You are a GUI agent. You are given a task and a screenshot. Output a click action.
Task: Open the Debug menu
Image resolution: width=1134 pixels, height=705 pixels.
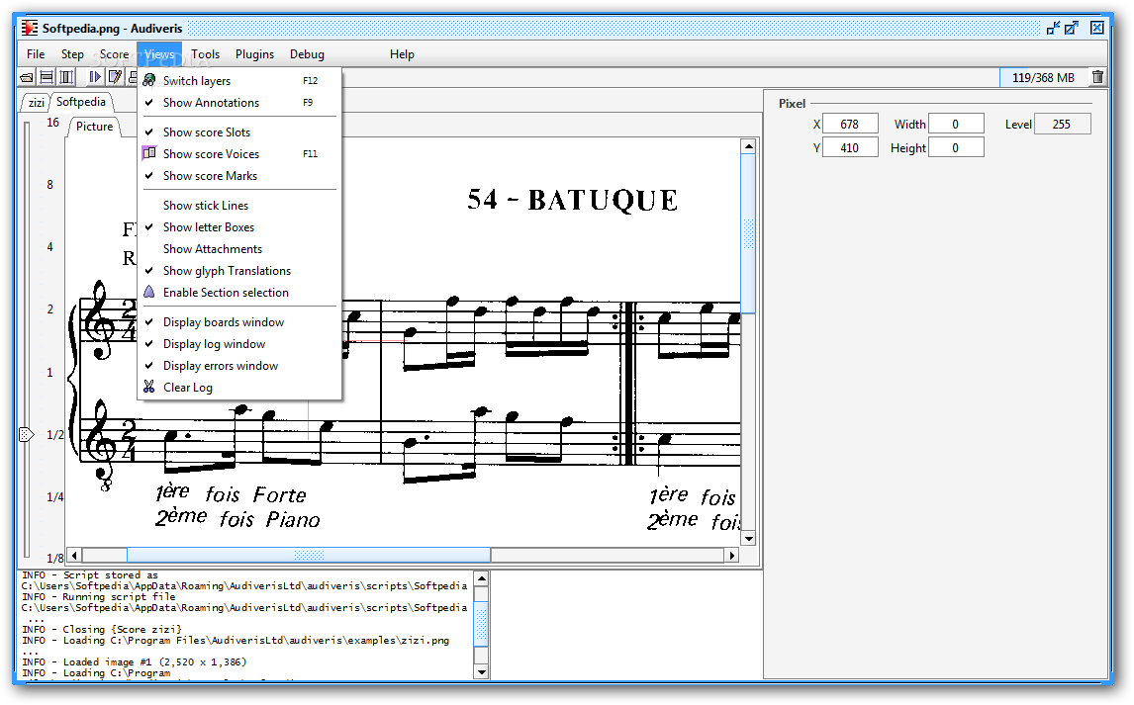(308, 54)
